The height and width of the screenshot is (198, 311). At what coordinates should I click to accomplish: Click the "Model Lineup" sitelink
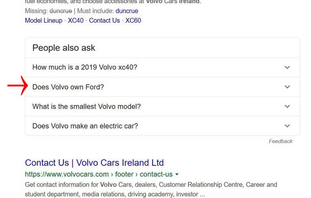pos(44,20)
